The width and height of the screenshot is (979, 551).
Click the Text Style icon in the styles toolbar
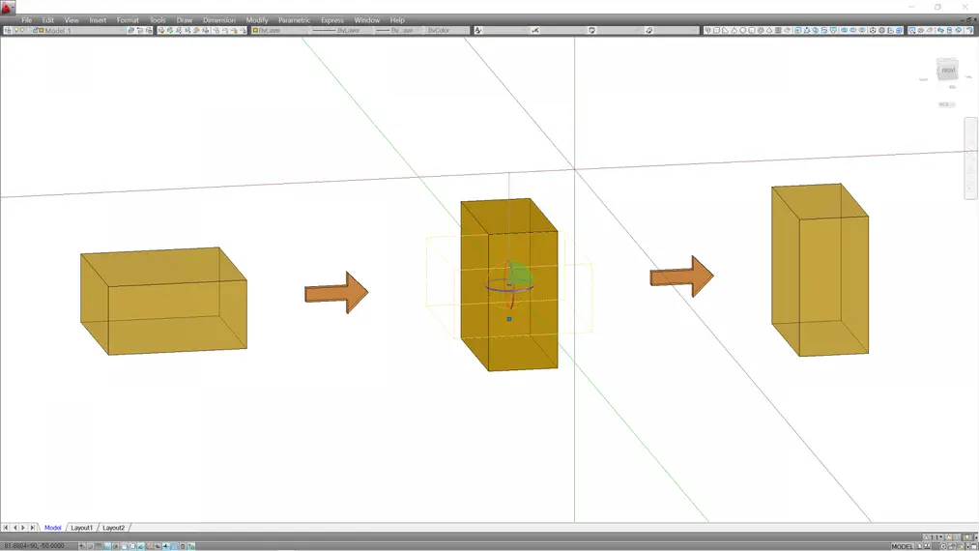click(478, 31)
